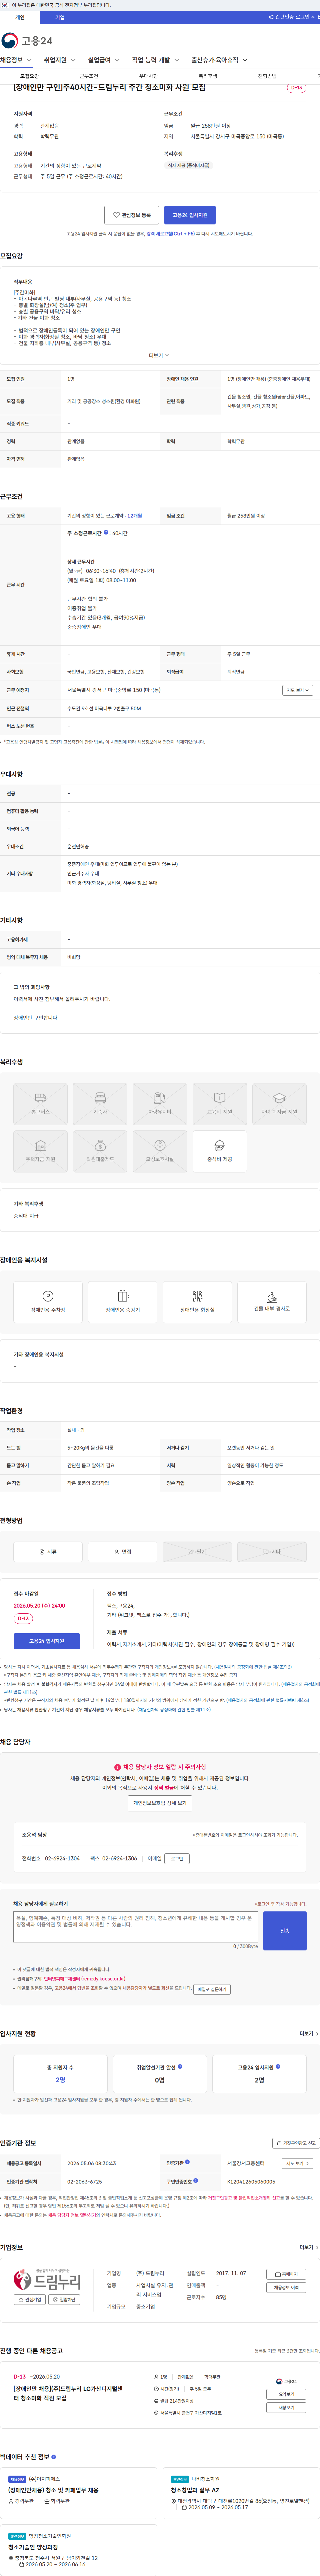The image size is (320, 2576).
Task: Open 개인정보보호법 상세 보기
Action: coord(160,1803)
